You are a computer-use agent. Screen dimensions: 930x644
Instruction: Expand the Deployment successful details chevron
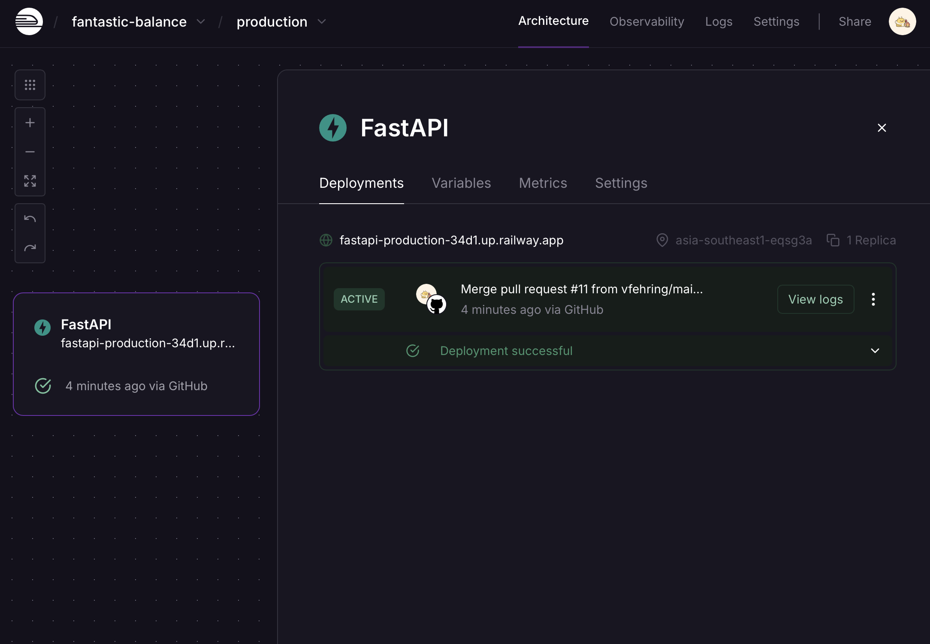[875, 351]
